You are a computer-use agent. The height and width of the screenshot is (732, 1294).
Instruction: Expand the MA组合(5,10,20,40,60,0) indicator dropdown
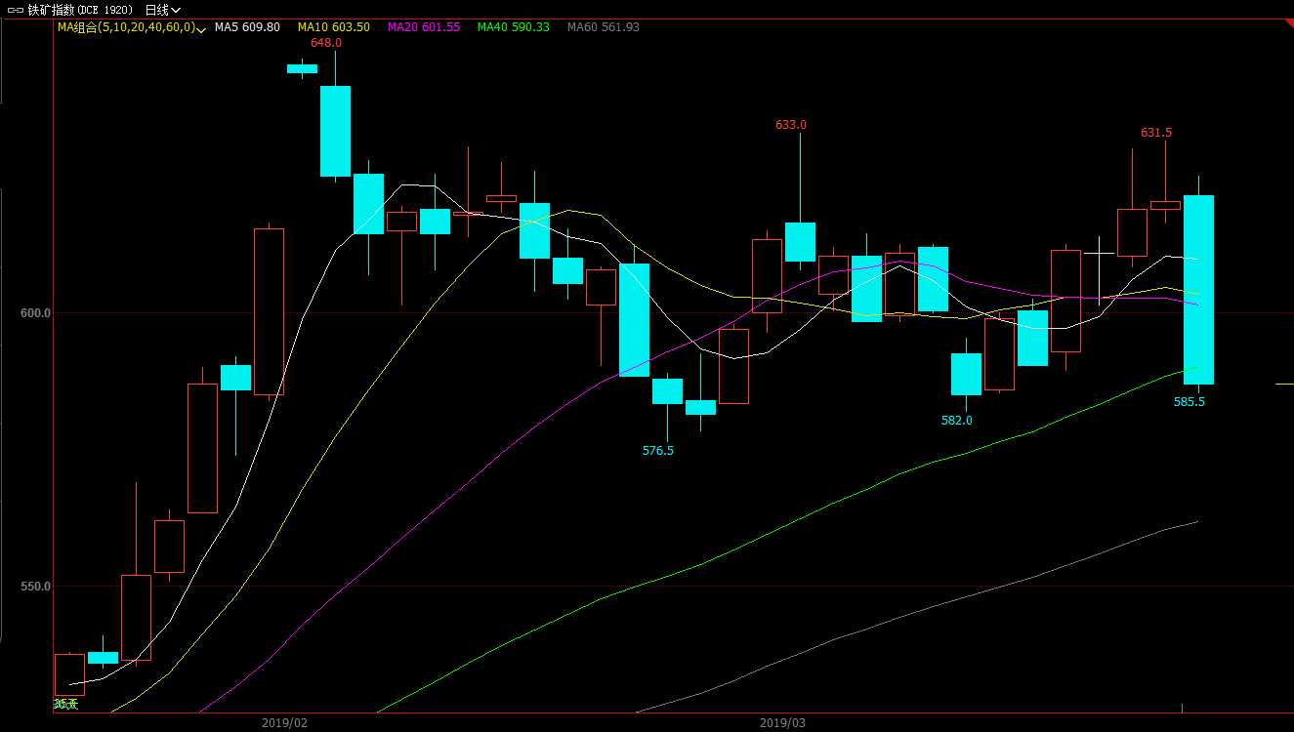click(x=200, y=28)
